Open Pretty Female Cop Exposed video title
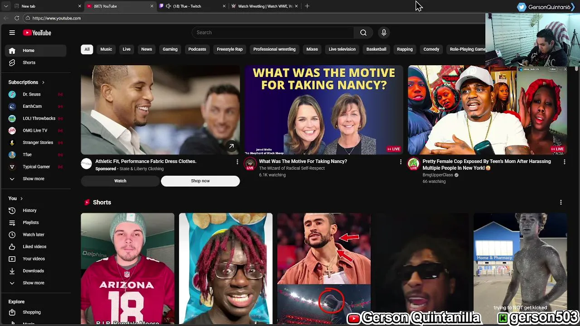The image size is (580, 326). click(488, 164)
